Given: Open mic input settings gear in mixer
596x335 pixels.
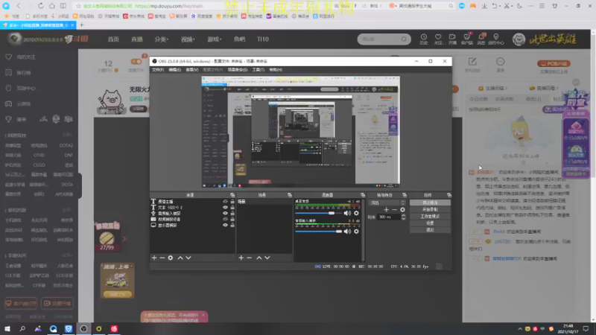Looking at the screenshot, I should (x=356, y=232).
